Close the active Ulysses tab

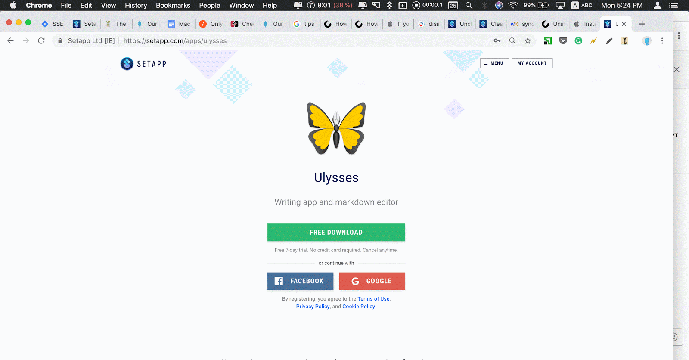pyautogui.click(x=624, y=24)
